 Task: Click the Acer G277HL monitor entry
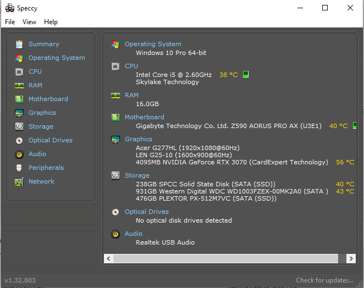(188, 148)
